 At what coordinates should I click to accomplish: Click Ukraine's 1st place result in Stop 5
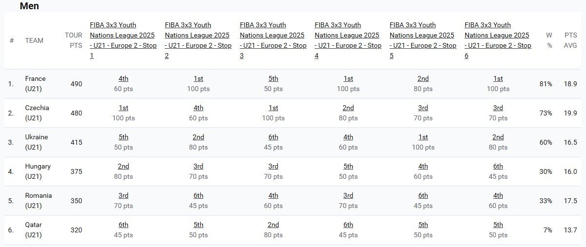click(x=423, y=137)
